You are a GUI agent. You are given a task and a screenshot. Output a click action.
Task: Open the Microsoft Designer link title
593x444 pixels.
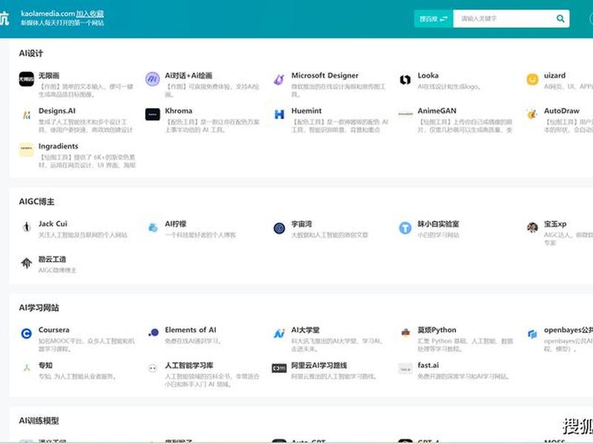(325, 75)
